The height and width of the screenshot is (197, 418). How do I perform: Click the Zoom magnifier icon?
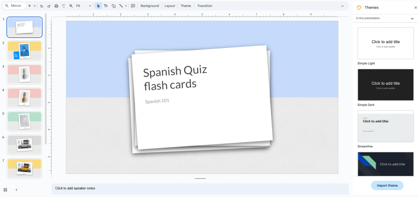point(71,6)
